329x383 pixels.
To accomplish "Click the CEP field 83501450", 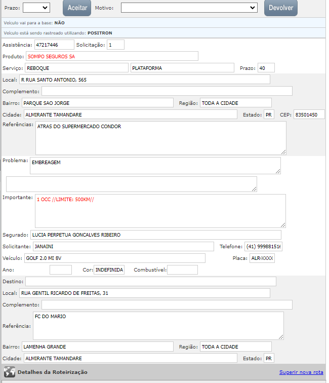I will [309, 114].
